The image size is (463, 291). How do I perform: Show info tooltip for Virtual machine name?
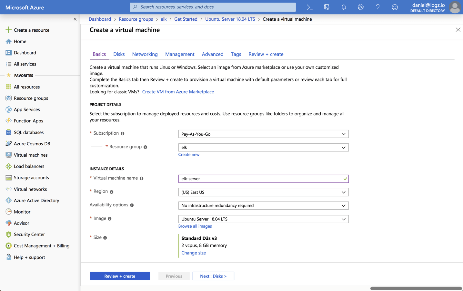point(141,178)
